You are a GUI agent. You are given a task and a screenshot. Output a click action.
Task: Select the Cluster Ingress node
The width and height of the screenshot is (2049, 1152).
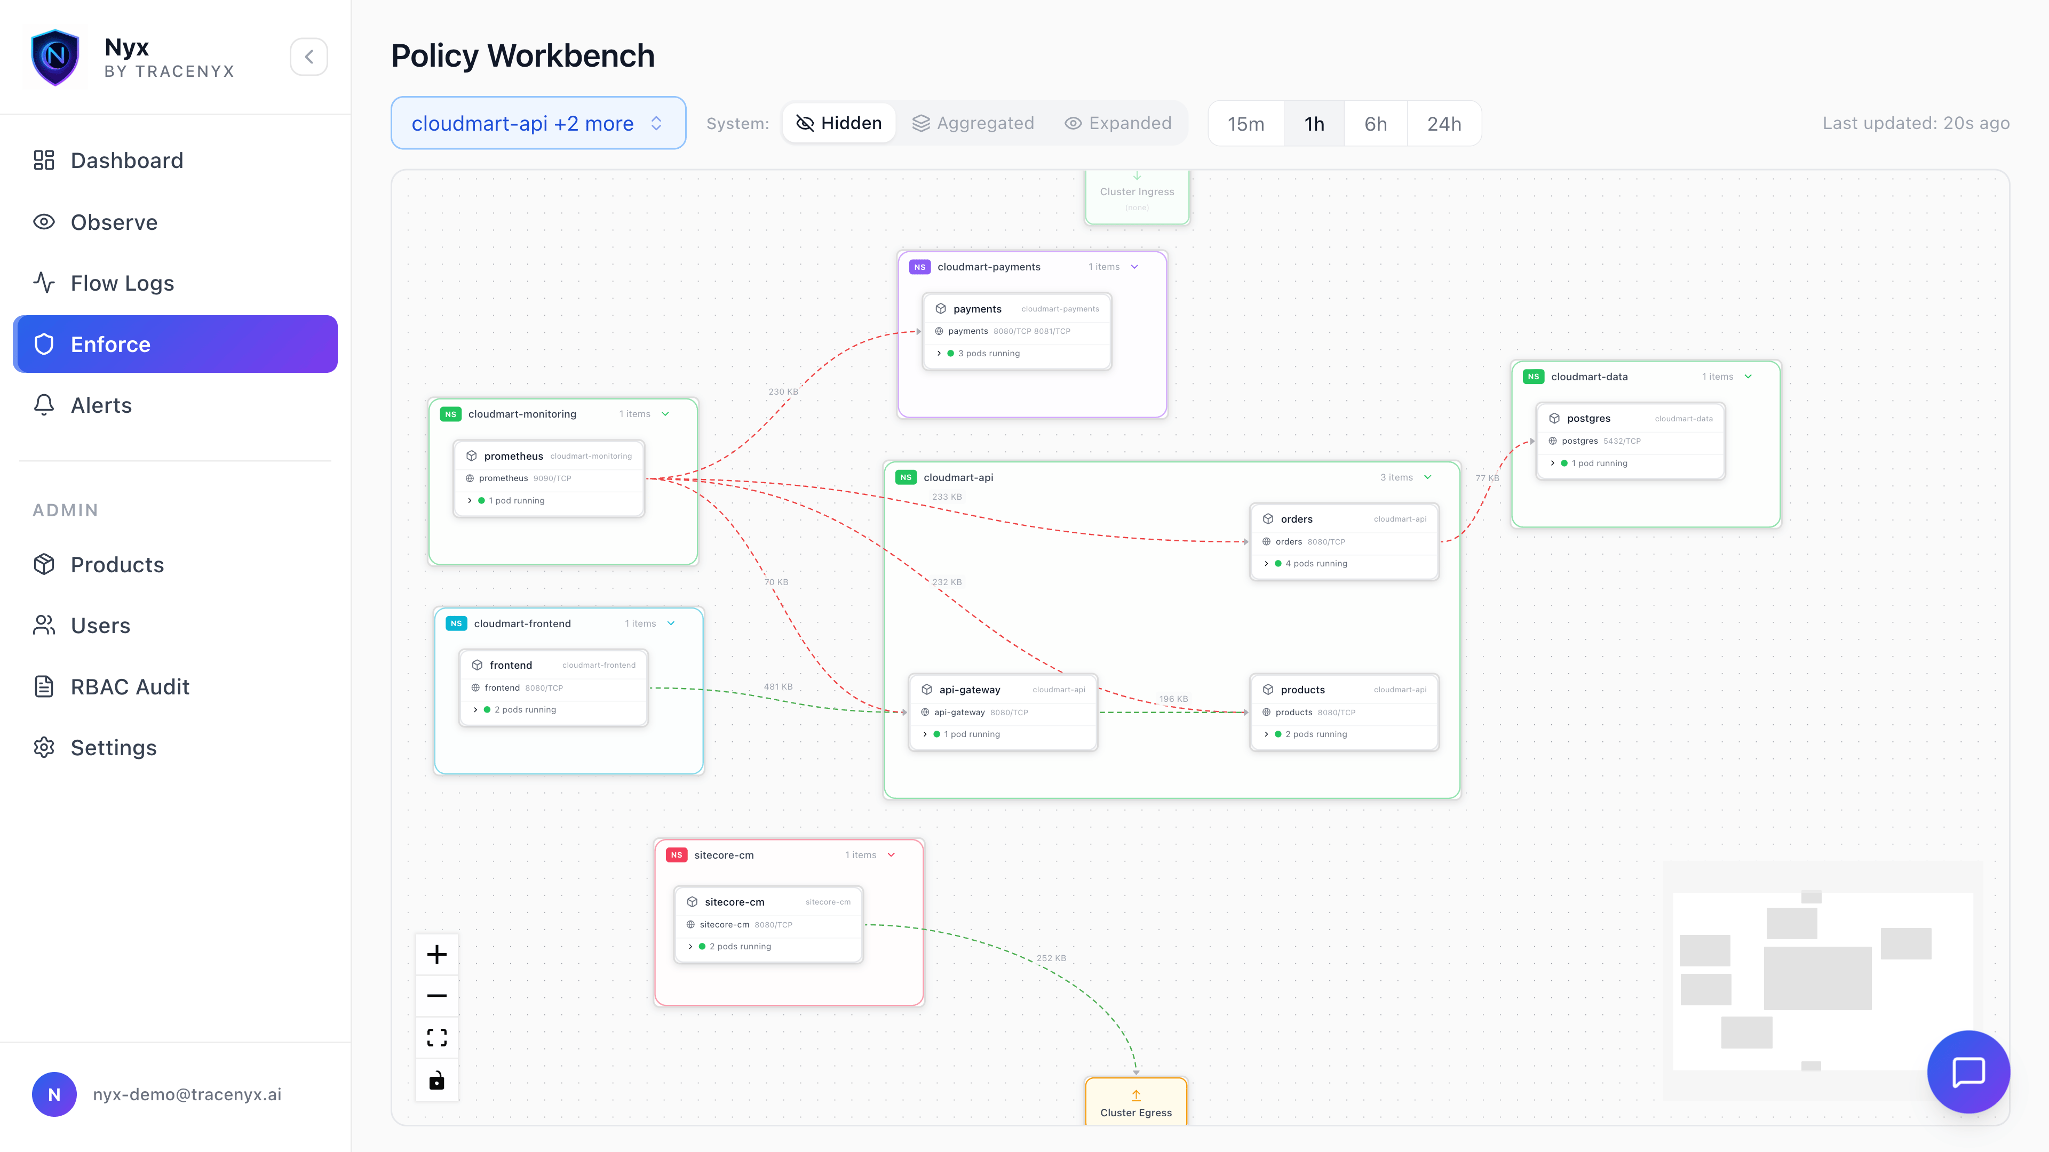pos(1137,197)
